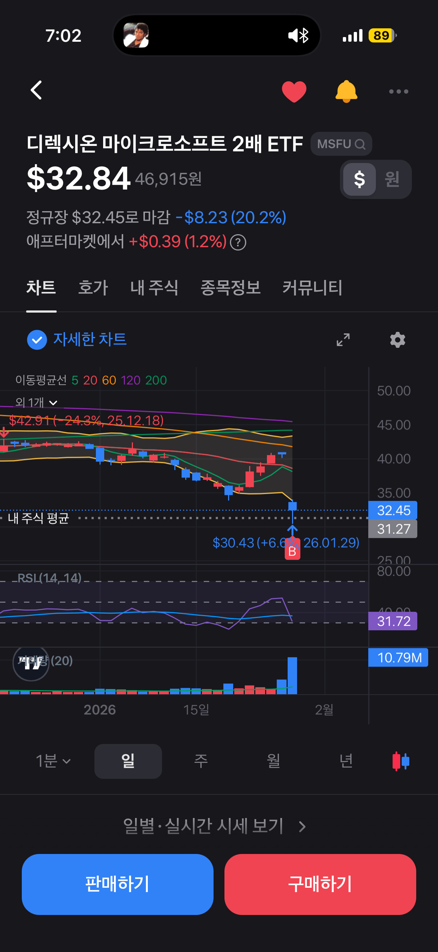Screen dimensions: 438x952
Task: Tap the $30.43 low price annotation
Action: pyautogui.click(x=286, y=542)
